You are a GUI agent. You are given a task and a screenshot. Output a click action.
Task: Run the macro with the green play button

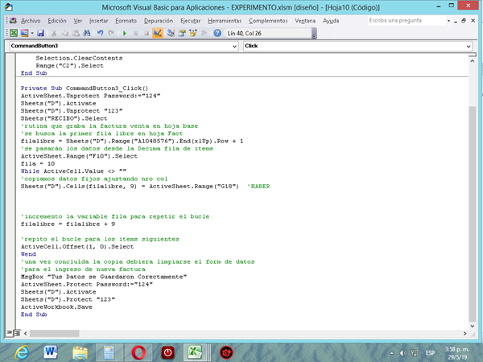[x=125, y=33]
